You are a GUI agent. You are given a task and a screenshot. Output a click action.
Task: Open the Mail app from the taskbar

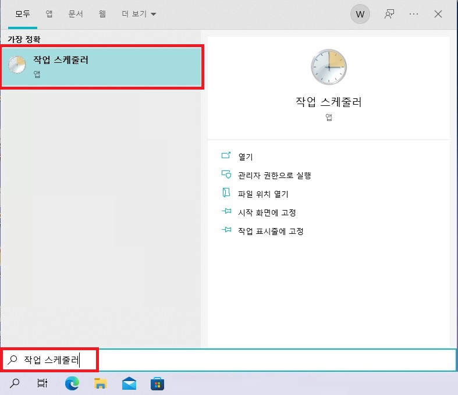click(129, 383)
